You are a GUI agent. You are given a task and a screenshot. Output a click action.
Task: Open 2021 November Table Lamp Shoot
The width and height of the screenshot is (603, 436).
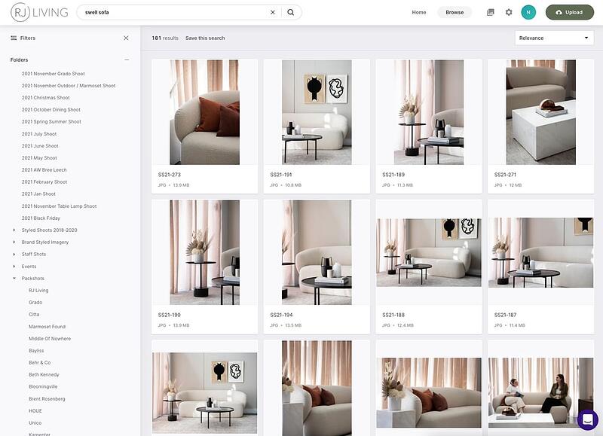click(60, 206)
